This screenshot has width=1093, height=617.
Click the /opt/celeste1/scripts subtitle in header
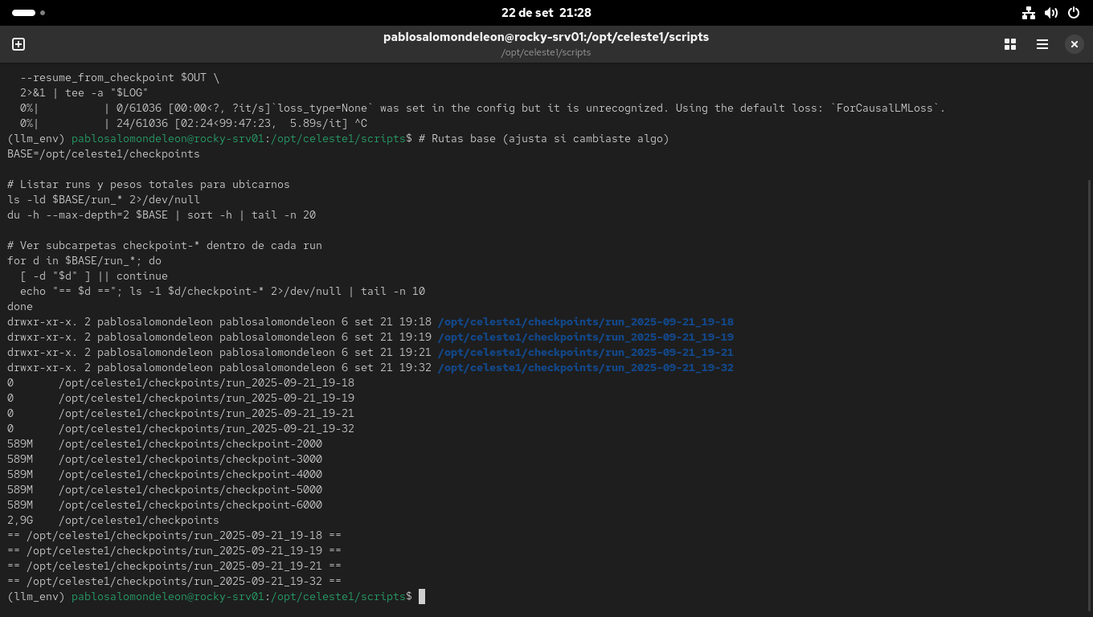pyautogui.click(x=546, y=52)
